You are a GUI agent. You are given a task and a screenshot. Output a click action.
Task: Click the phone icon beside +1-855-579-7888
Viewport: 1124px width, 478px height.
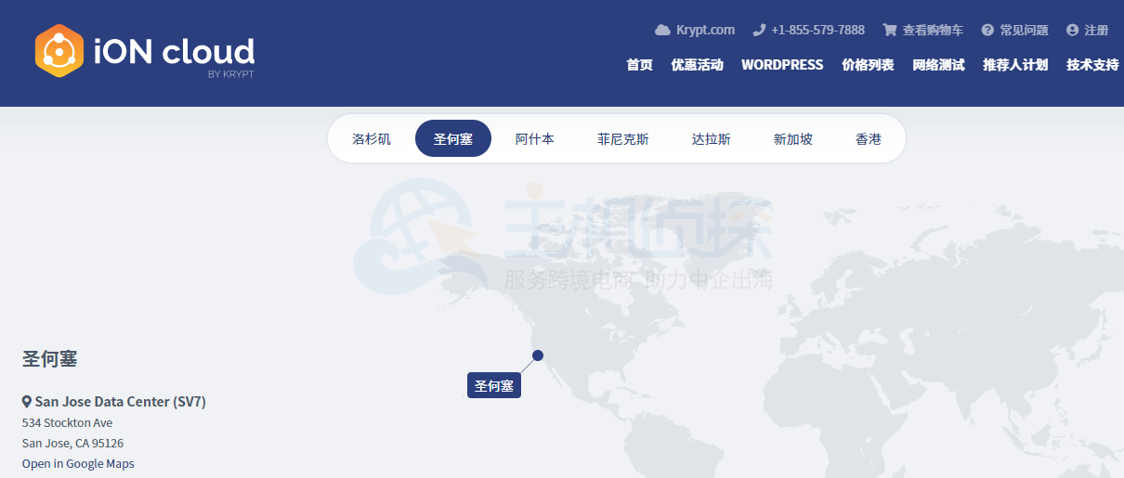coord(759,30)
